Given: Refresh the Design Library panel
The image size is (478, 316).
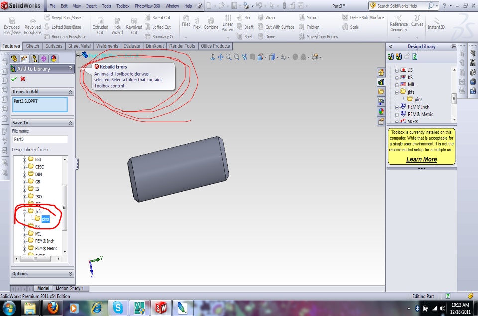Looking at the screenshot, I should pos(415,57).
